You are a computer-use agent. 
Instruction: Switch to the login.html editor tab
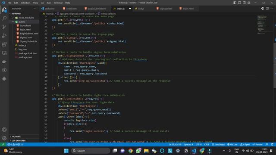point(188,9)
